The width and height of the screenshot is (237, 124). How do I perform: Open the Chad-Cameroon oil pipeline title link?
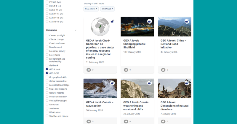click(100, 49)
